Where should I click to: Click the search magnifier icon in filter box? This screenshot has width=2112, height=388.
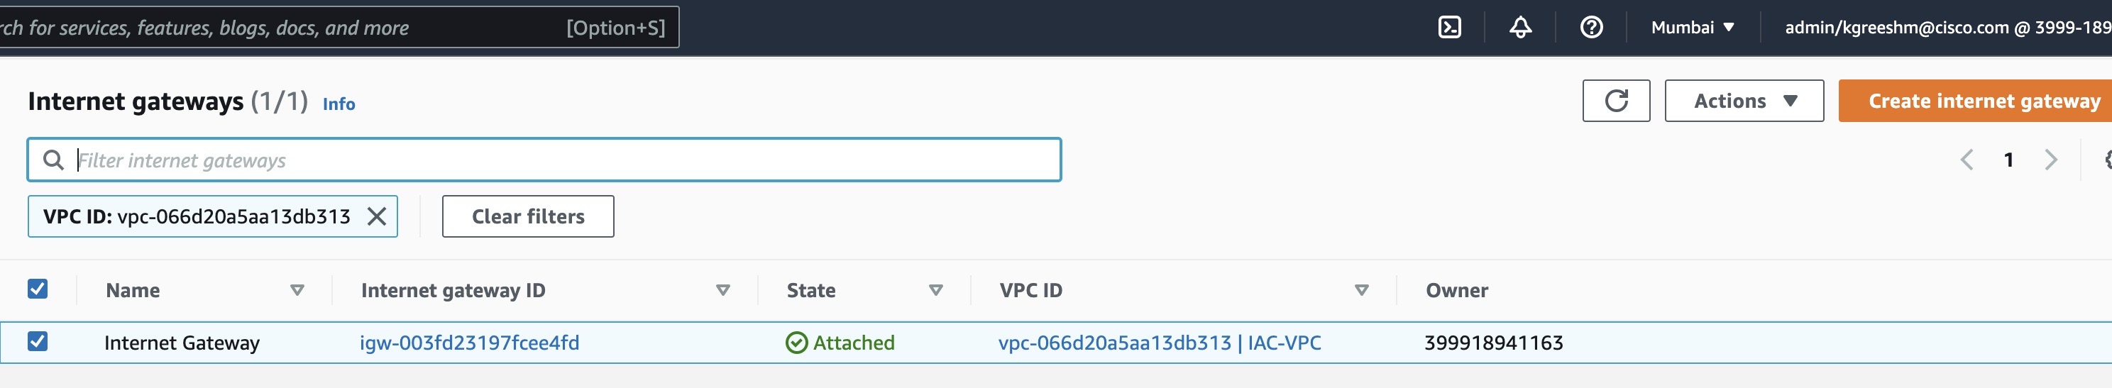[x=53, y=159]
